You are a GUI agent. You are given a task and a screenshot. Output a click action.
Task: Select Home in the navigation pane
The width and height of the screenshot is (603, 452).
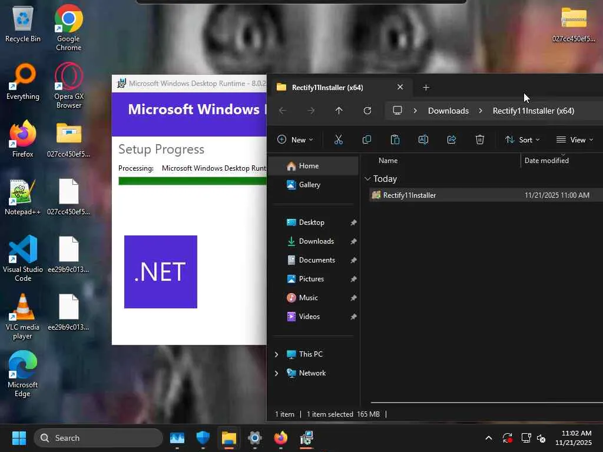pyautogui.click(x=313, y=166)
